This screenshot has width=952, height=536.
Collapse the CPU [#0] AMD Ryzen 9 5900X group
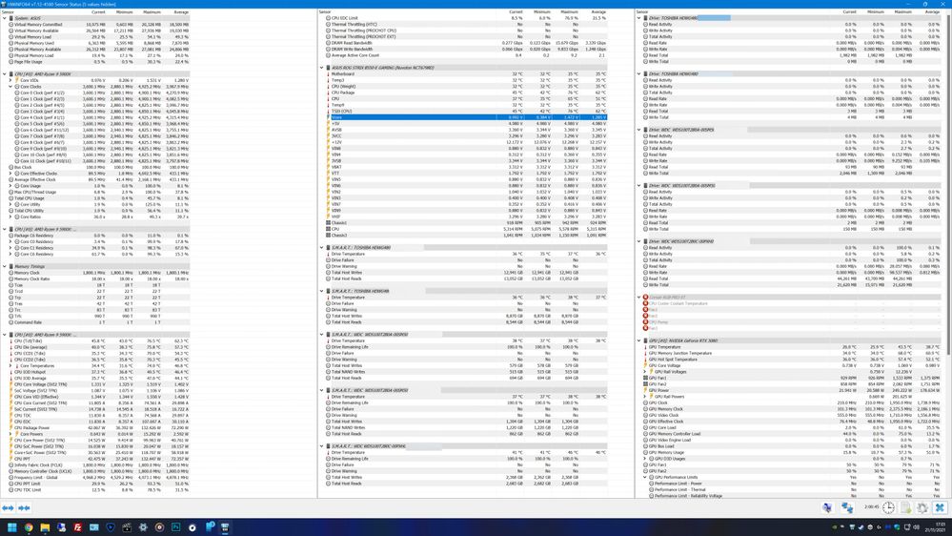click(4, 74)
